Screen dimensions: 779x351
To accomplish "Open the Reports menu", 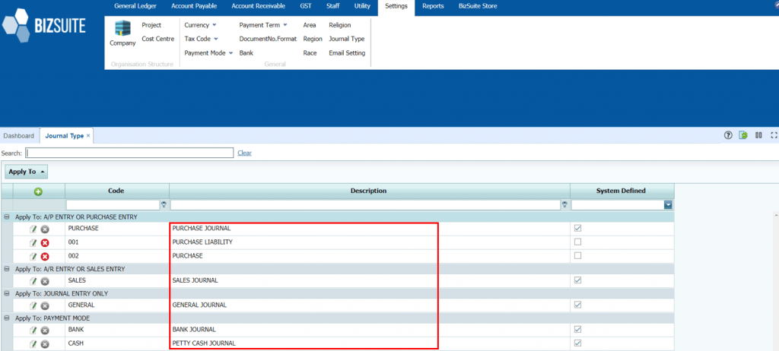I will [x=433, y=6].
